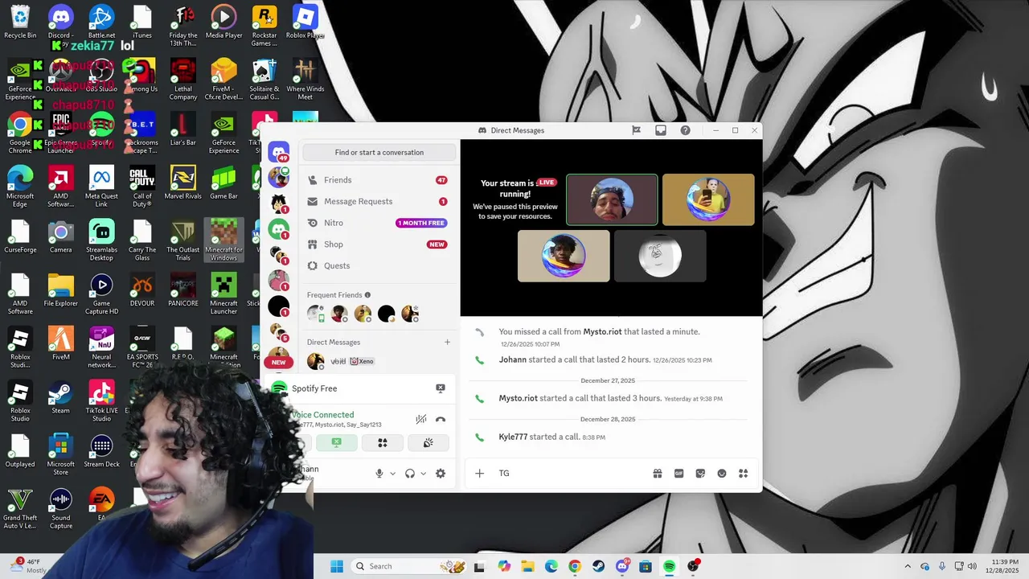Viewport: 1029px width, 579px height.
Task: Click Kyle777 name in call log
Action: [x=513, y=437]
